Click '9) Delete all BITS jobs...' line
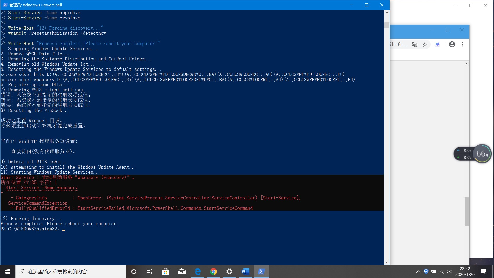The width and height of the screenshot is (494, 278). pyautogui.click(x=33, y=162)
